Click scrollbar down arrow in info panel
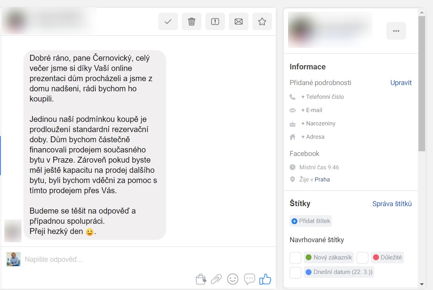Image resolution: width=433 pixels, height=290 pixels. pyautogui.click(x=422, y=284)
